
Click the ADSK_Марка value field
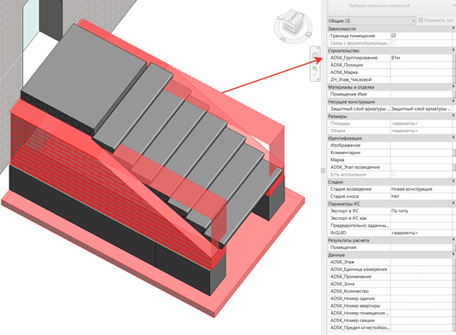point(421,72)
